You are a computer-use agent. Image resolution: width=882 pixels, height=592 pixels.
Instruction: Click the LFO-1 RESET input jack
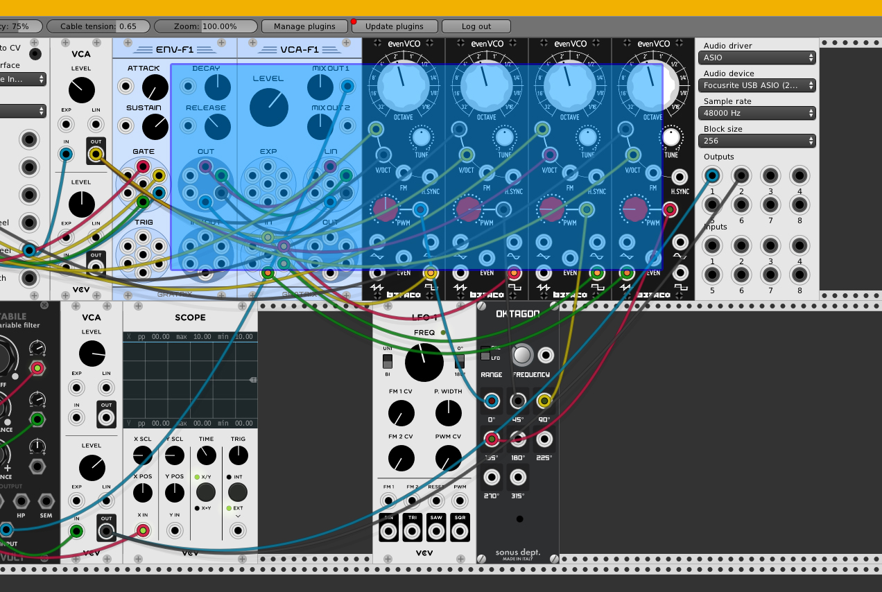coord(436,500)
